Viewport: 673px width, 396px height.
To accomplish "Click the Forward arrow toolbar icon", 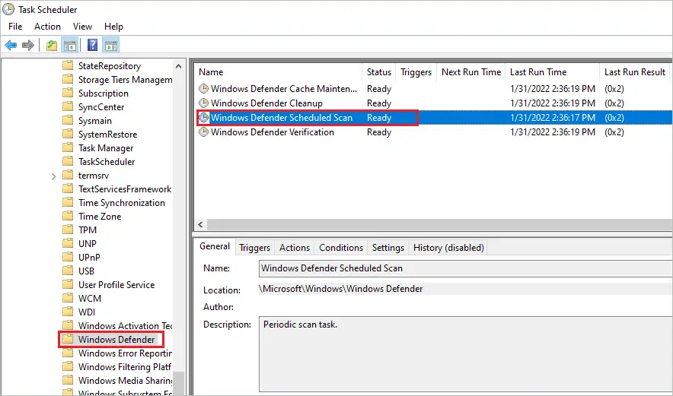I will (x=28, y=45).
